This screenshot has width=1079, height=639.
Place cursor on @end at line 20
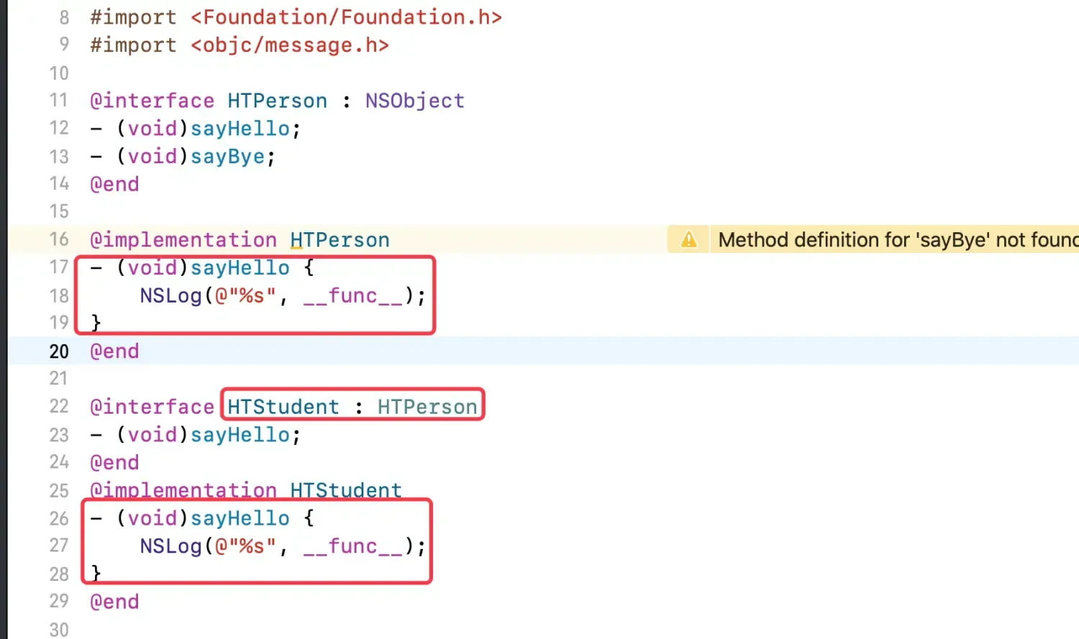tap(114, 351)
